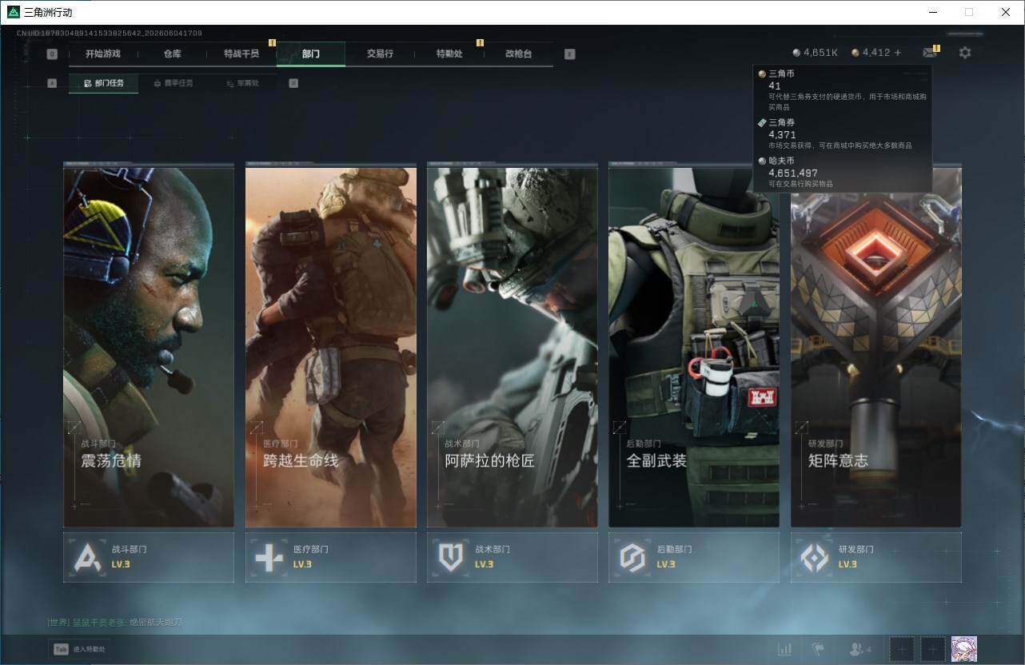Open the friends icon showing 4
Image resolution: width=1025 pixels, height=665 pixels.
coord(860,649)
